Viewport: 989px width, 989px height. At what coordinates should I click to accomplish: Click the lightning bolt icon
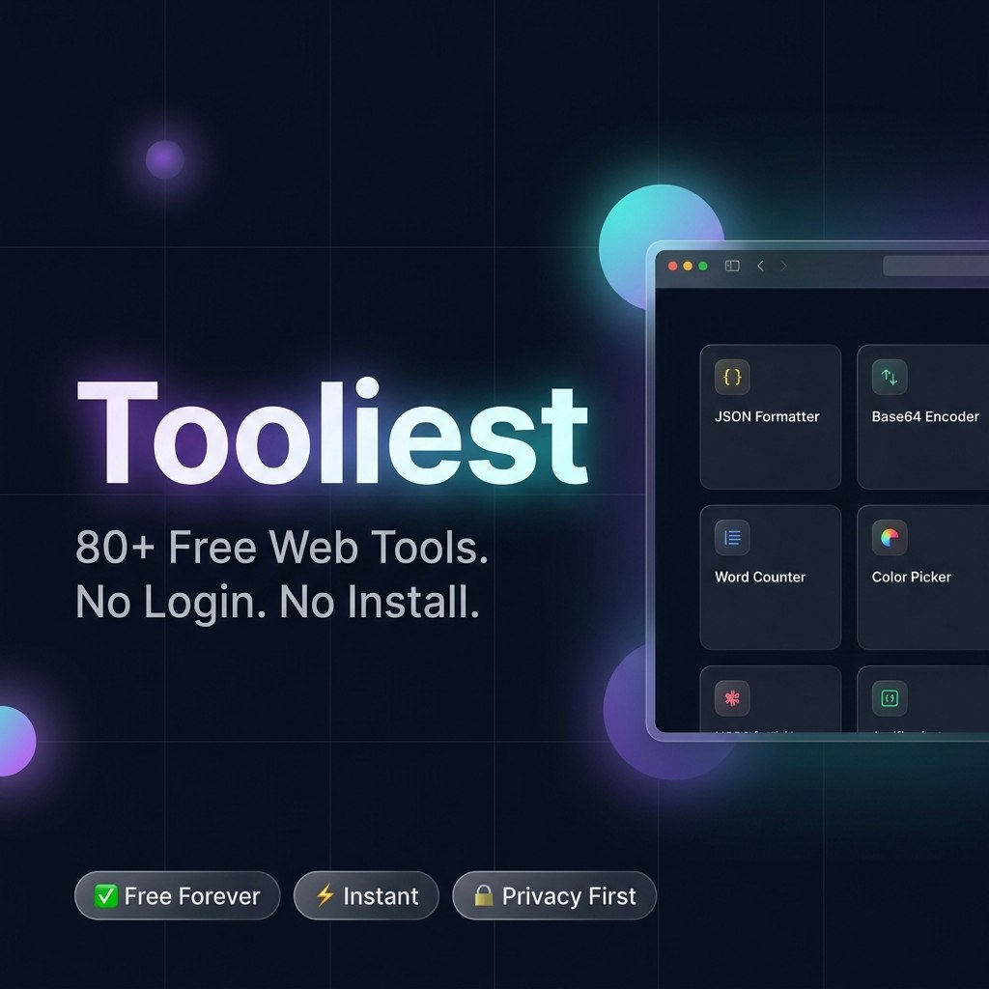point(325,895)
